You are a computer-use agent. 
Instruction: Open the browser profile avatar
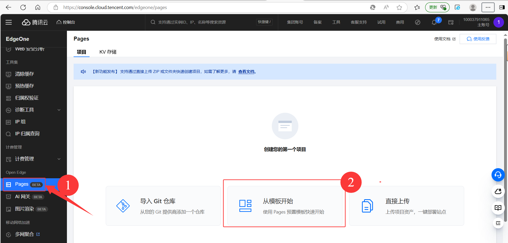click(x=473, y=7)
